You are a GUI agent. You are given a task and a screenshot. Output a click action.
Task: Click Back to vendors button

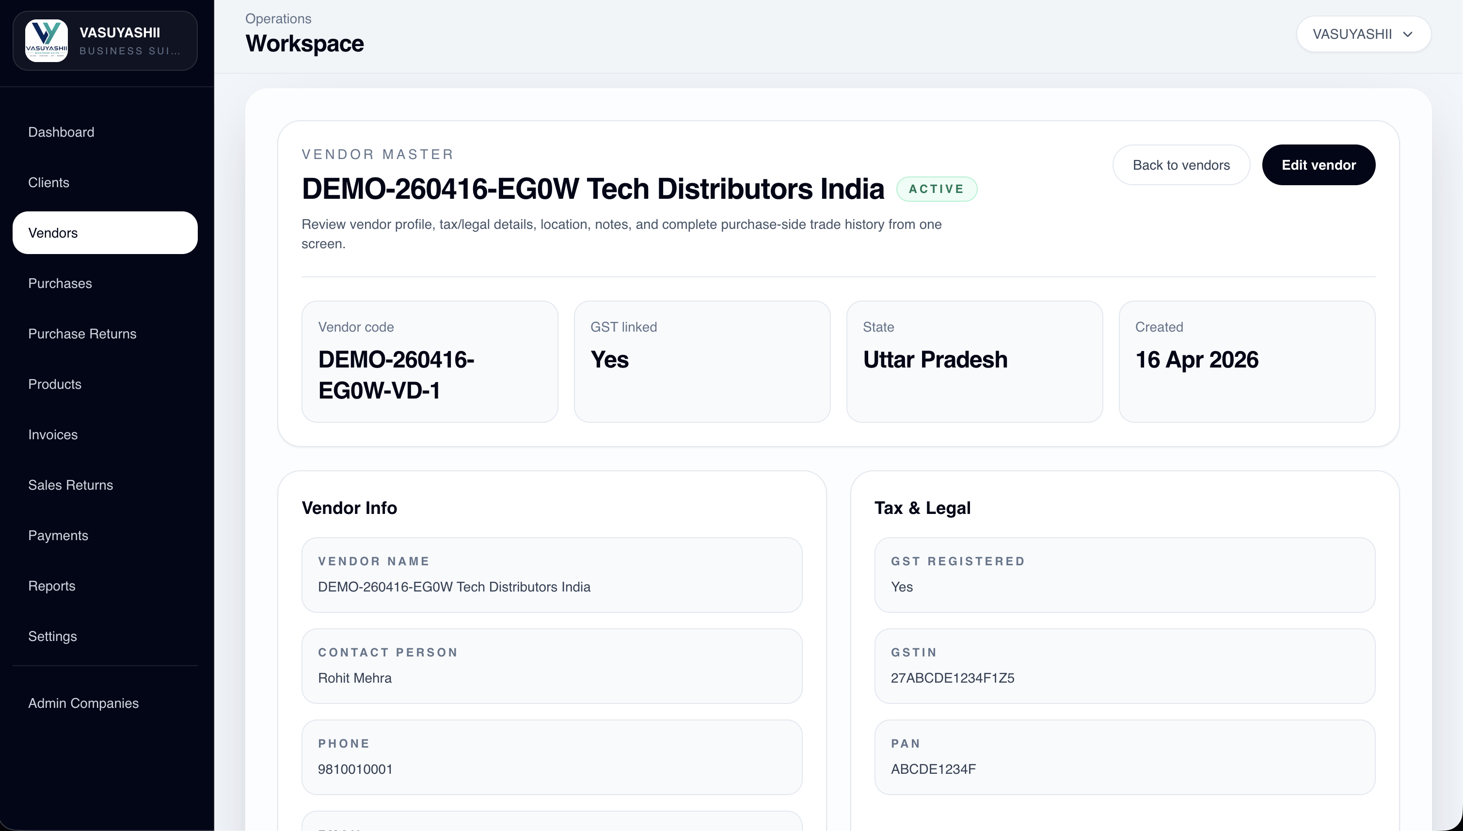pos(1181,165)
